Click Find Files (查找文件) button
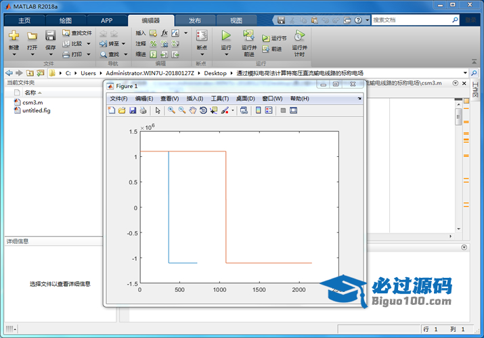Viewport: 484px width, 338px height. point(77,32)
